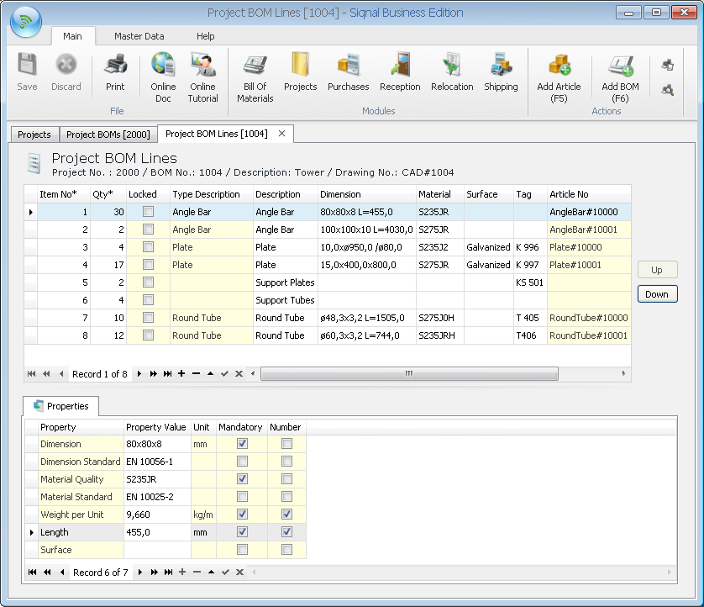Open the Projects module icon
Viewport: 704px width, 607px height.
pyautogui.click(x=300, y=72)
